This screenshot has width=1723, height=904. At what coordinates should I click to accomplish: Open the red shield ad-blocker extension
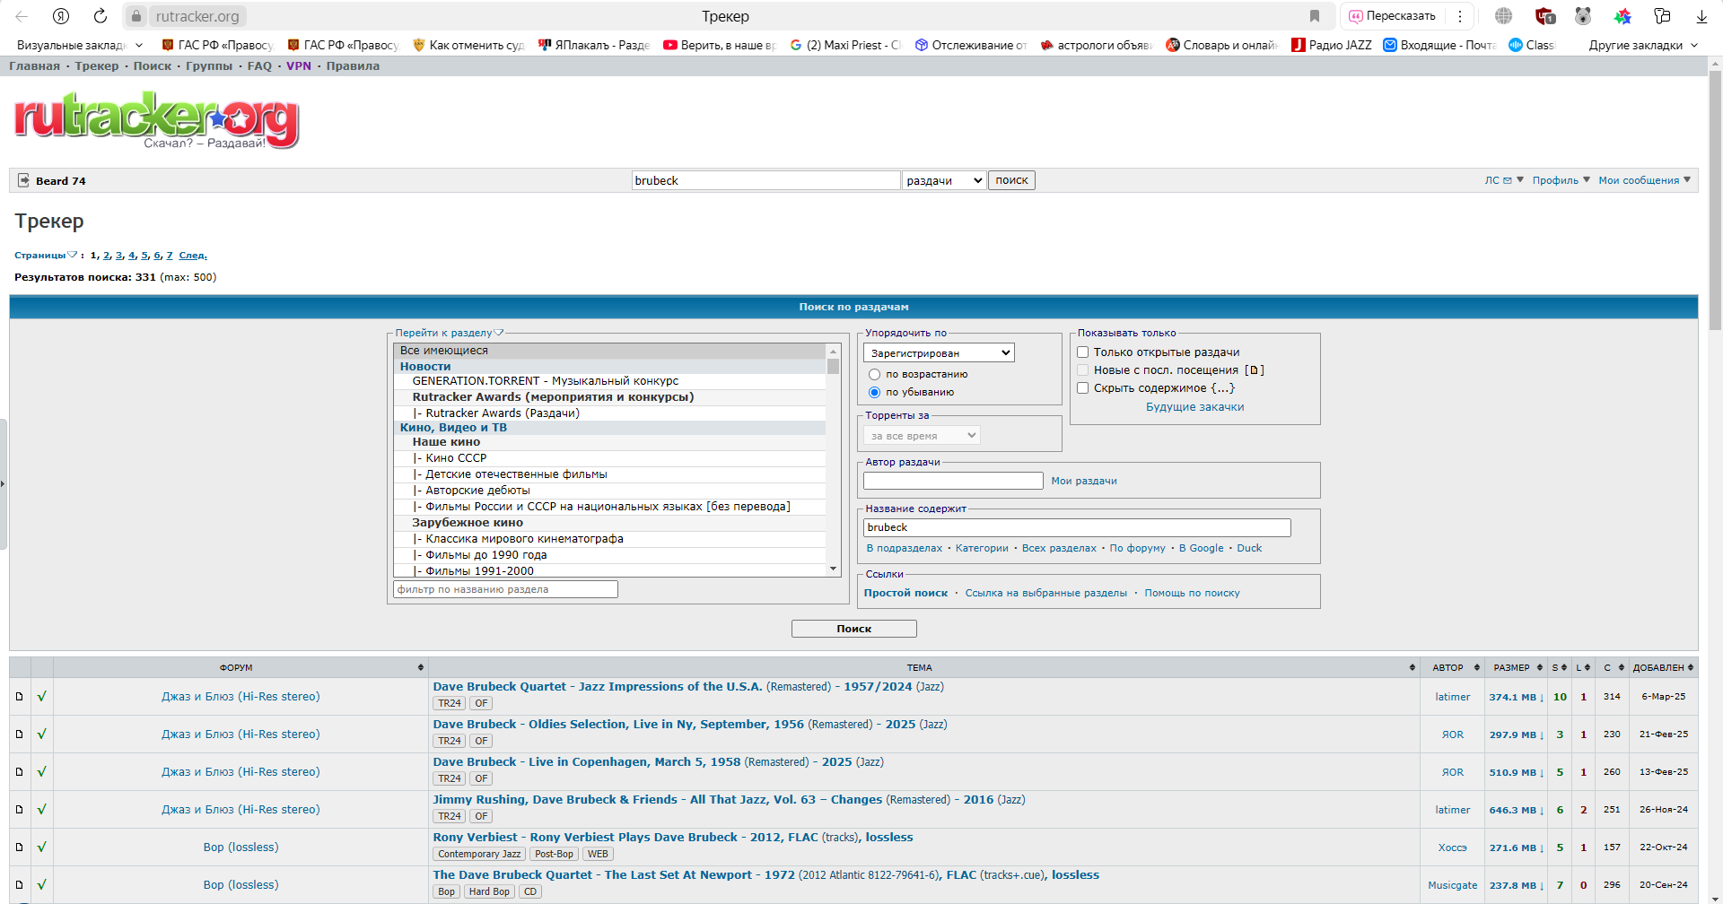click(x=1544, y=16)
